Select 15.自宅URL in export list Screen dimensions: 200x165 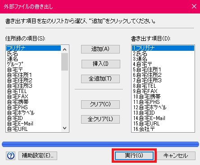163,124
